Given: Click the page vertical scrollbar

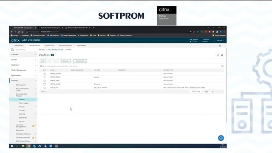Looking at the screenshot, I should (x=226, y=85).
